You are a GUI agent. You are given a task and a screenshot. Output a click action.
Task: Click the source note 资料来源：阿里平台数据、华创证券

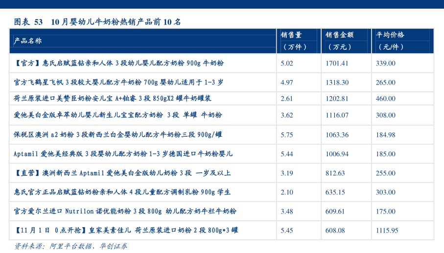pyautogui.click(x=71, y=246)
